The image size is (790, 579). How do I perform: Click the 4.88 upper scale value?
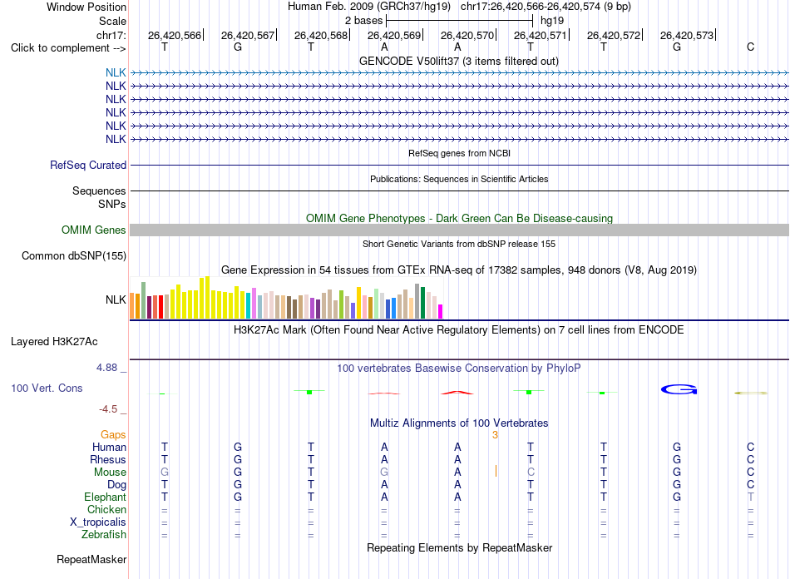click(x=106, y=368)
